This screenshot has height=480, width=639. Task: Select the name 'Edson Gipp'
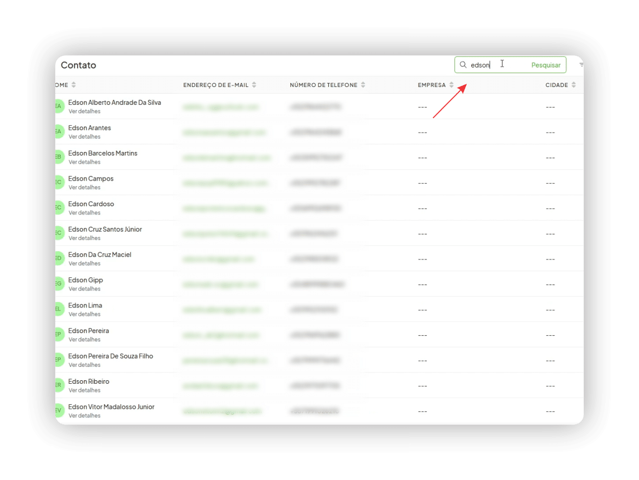click(x=85, y=280)
